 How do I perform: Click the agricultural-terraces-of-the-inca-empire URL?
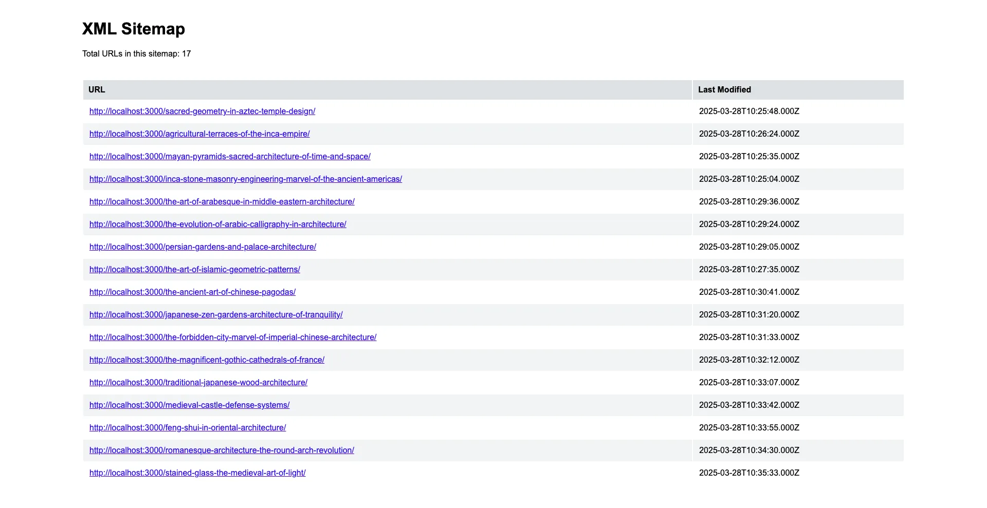click(199, 134)
